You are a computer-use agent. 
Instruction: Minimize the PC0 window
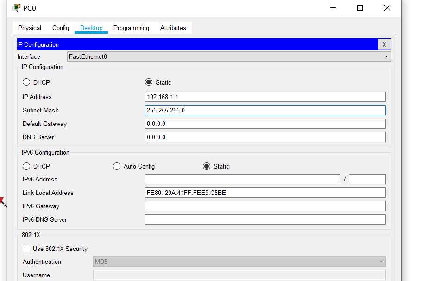(x=333, y=8)
